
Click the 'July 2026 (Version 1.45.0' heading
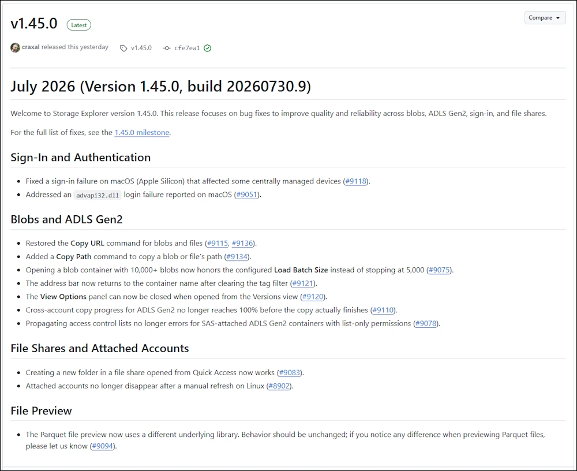click(161, 87)
